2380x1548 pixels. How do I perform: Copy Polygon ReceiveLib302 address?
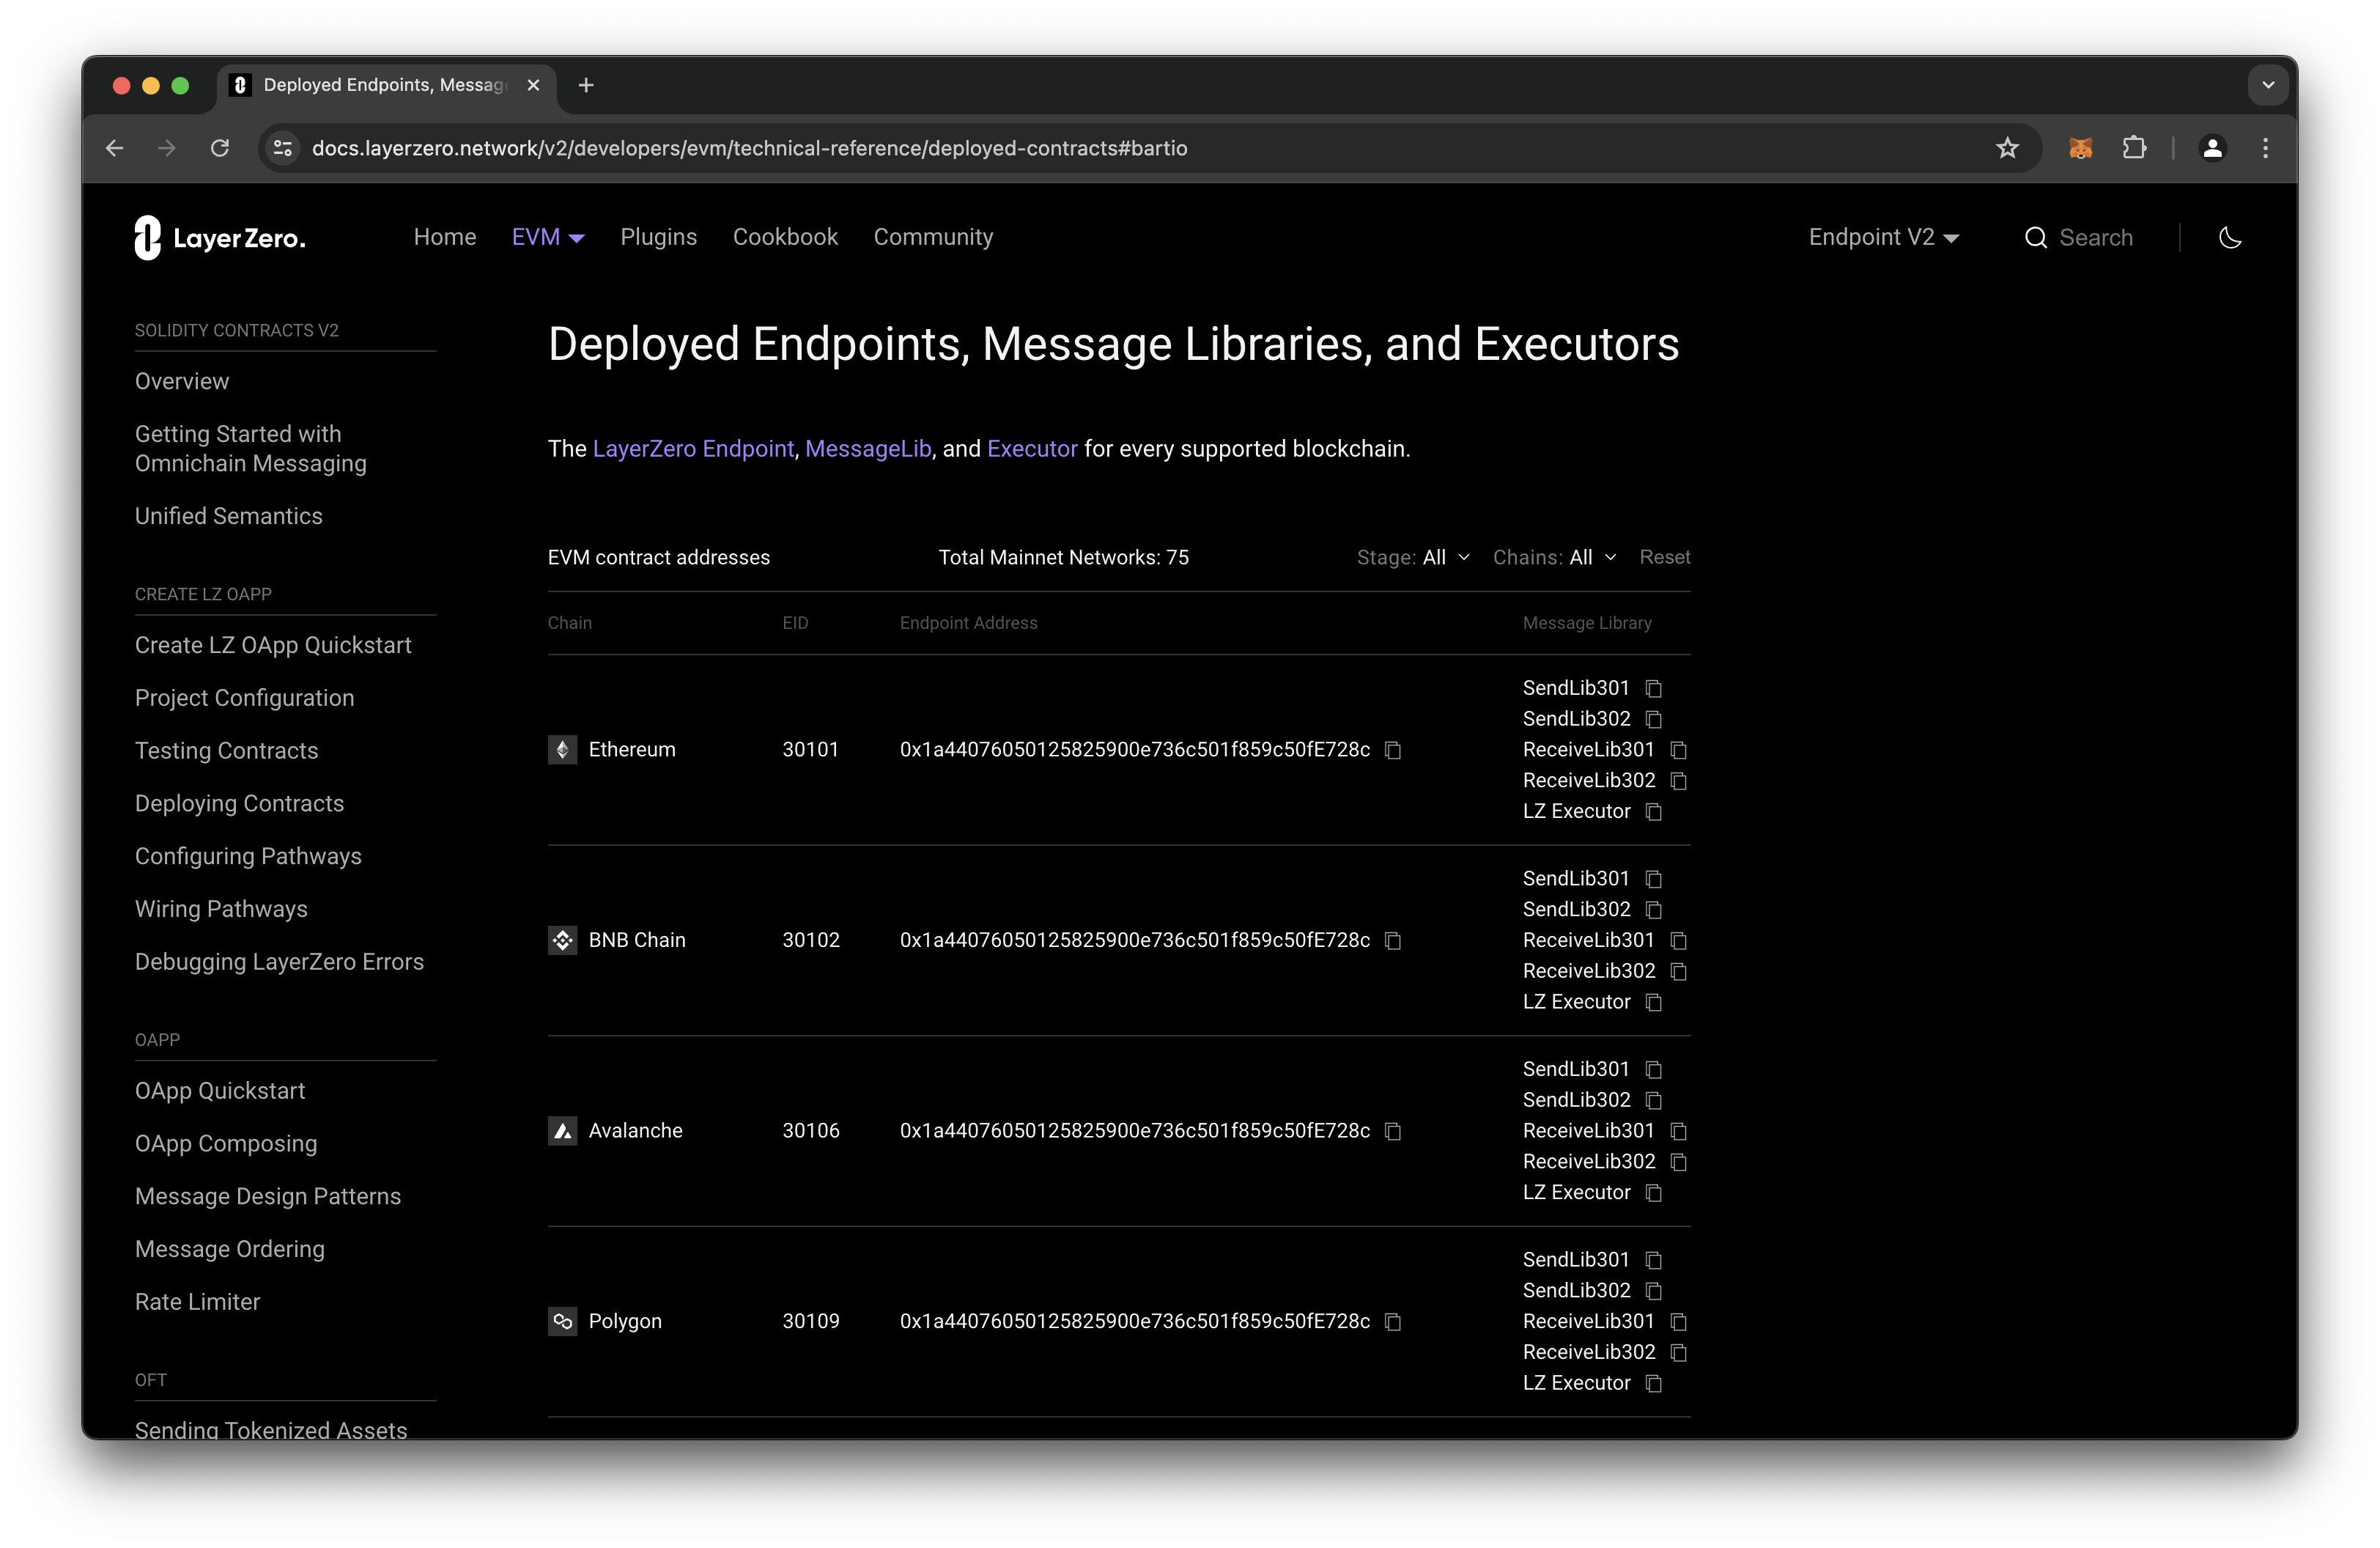click(x=1679, y=1353)
